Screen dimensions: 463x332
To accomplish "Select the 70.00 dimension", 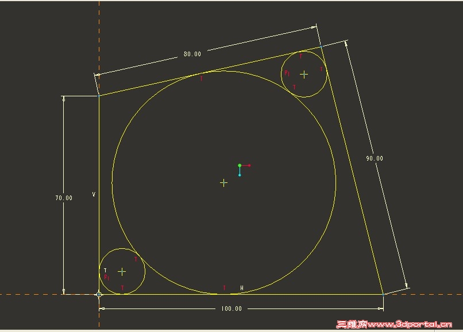I will tap(63, 197).
